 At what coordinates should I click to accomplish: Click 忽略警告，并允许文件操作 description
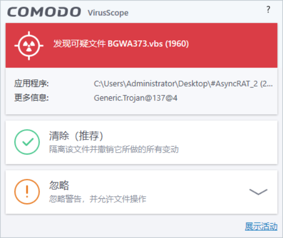click(97, 199)
